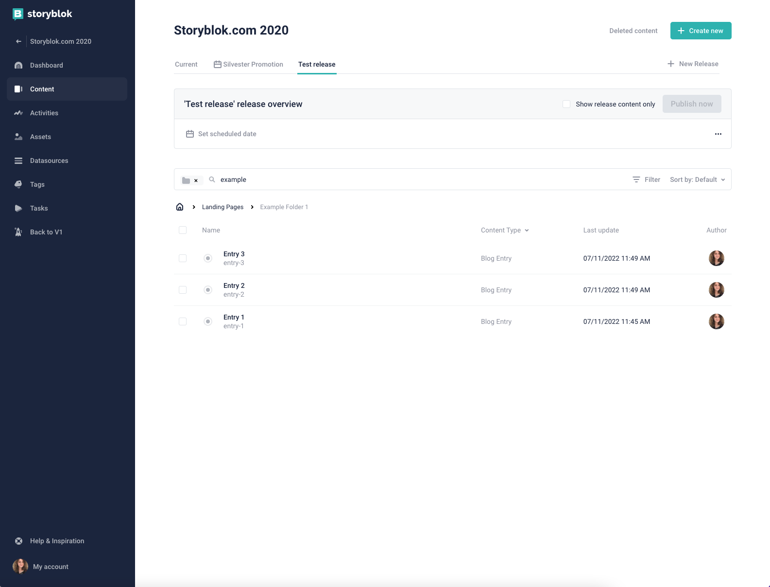Click the author avatar for Entry 3
This screenshot has height=587, width=770.
click(717, 258)
